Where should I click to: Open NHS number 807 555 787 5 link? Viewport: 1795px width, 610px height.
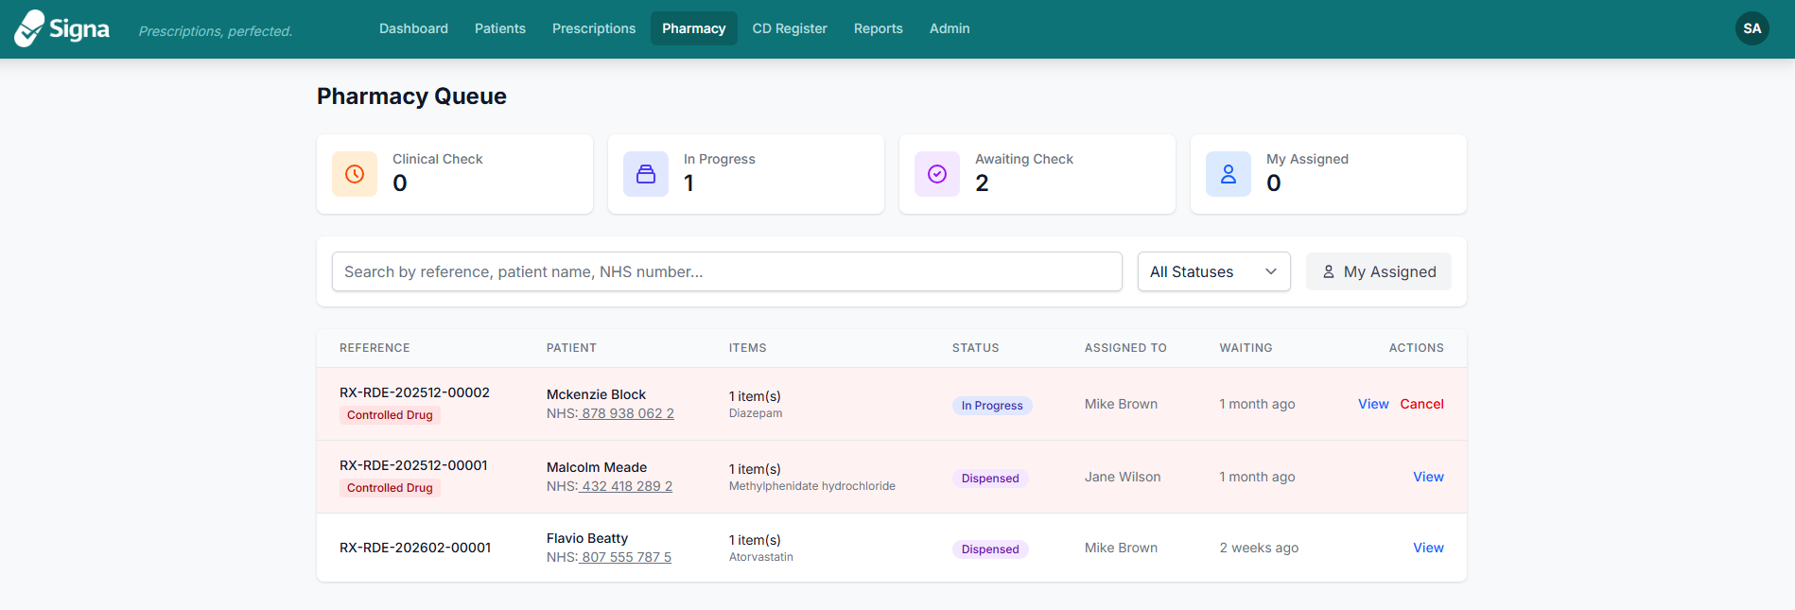click(x=626, y=557)
